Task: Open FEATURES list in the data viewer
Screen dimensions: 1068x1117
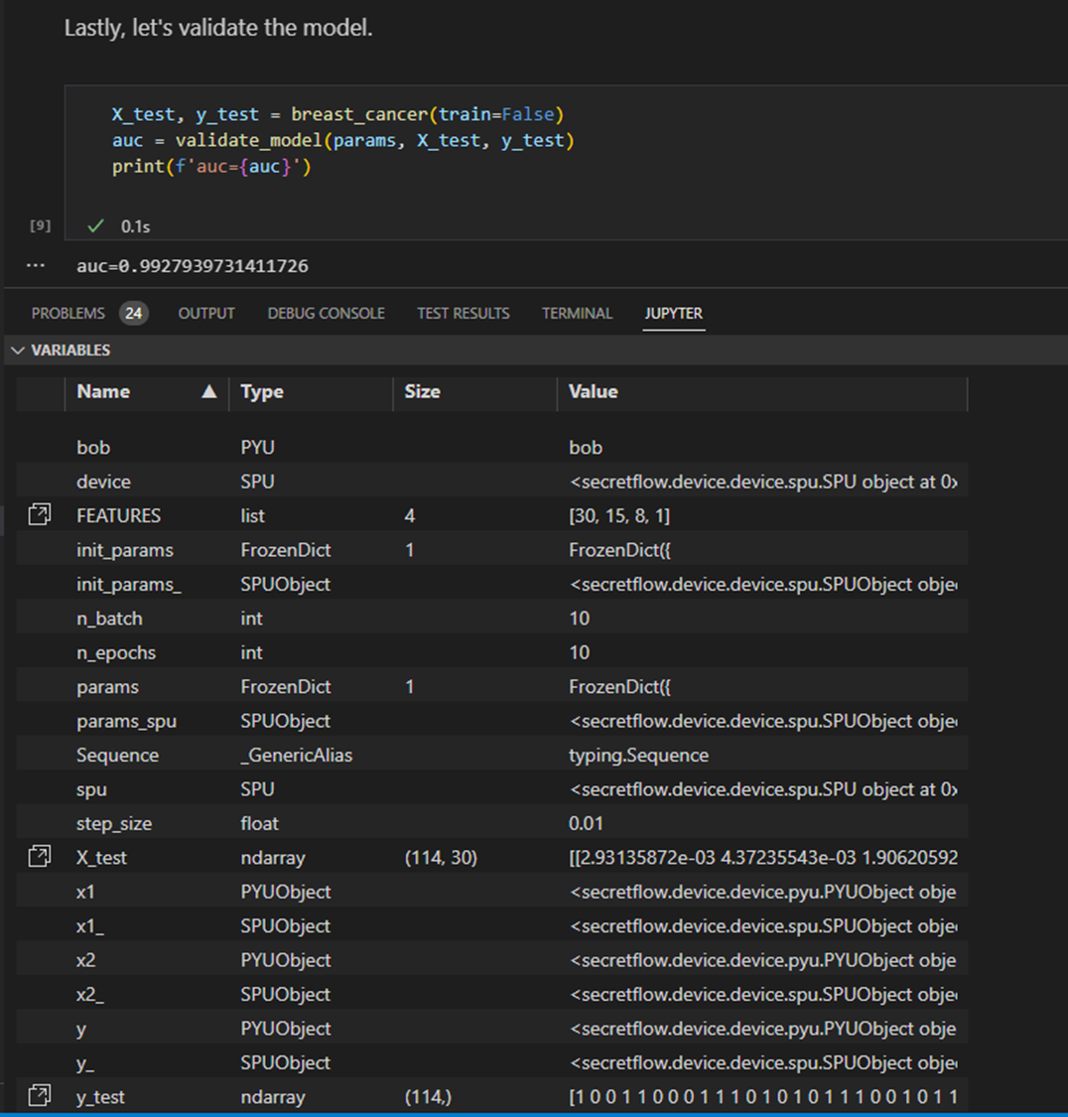Action: point(39,514)
